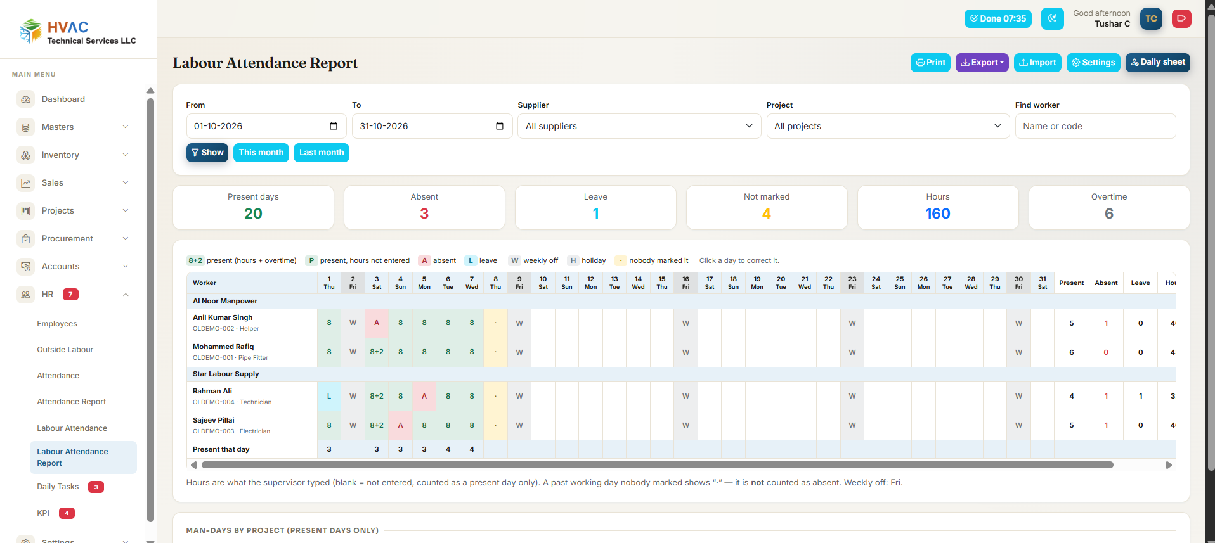Click the attendance table horizontal scrollbar
Image resolution: width=1215 pixels, height=543 pixels.
657,465
